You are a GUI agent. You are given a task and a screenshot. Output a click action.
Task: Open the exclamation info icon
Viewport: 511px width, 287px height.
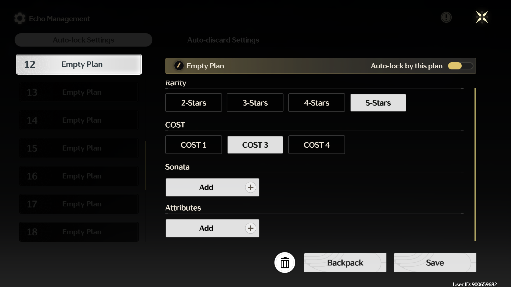click(446, 17)
